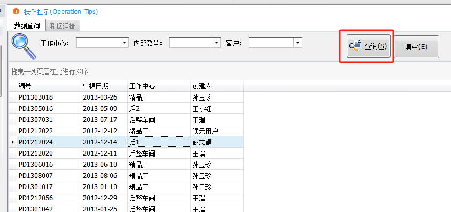Select row PD1212022
The height and width of the screenshot is (212, 451).
(x=126, y=131)
